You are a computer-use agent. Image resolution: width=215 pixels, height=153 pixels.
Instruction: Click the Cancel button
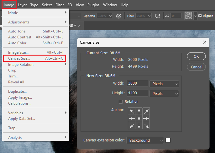coord(197,67)
